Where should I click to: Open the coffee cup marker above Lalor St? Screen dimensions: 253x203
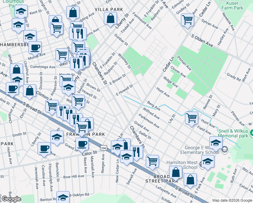click(x=82, y=144)
